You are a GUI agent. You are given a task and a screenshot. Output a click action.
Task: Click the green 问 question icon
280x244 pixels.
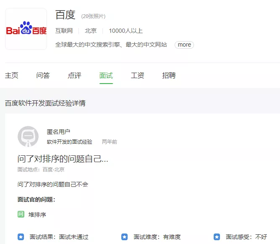[x=21, y=214]
